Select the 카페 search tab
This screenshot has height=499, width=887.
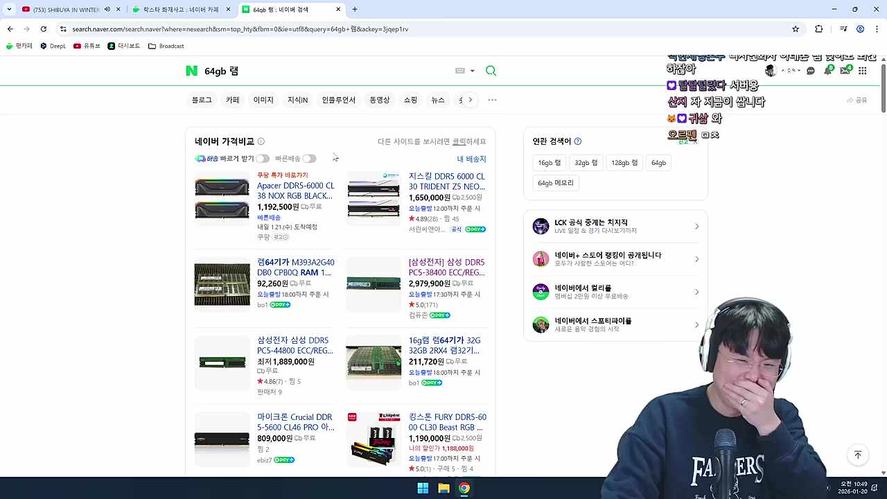pyautogui.click(x=233, y=100)
